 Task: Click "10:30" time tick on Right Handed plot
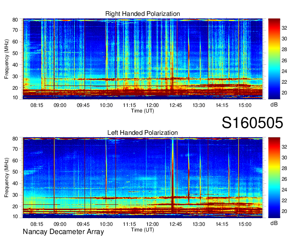pyautogui.click(x=106, y=105)
